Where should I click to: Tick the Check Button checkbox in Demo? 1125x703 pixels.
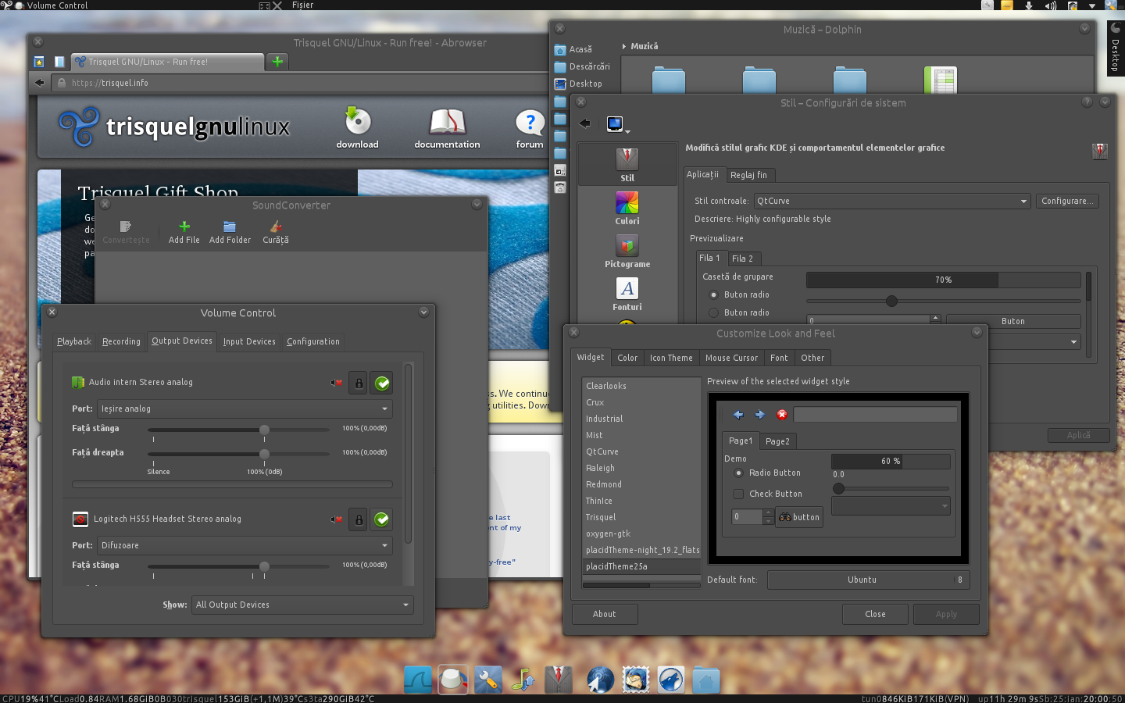[x=738, y=494]
